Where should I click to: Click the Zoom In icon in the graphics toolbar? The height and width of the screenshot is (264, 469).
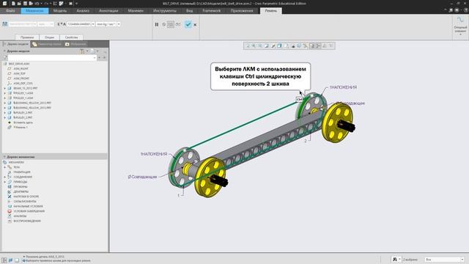[x=254, y=45]
